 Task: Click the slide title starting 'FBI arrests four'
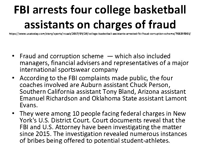pyautogui.click(x=100, y=17)
